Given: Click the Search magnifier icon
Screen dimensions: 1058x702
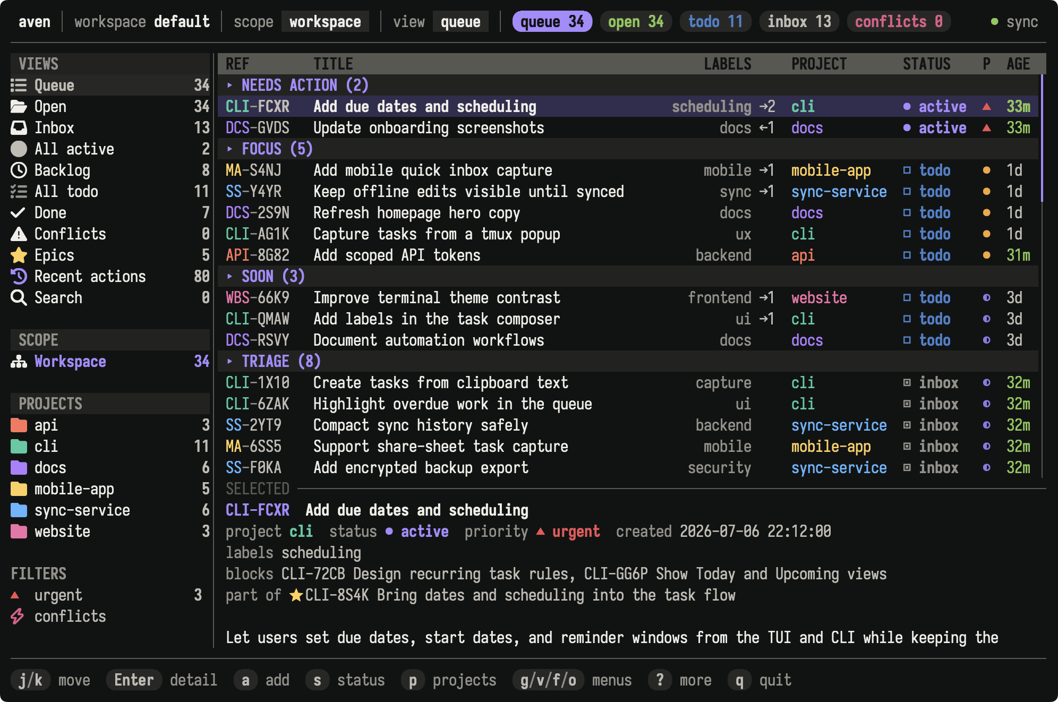Looking at the screenshot, I should point(19,297).
